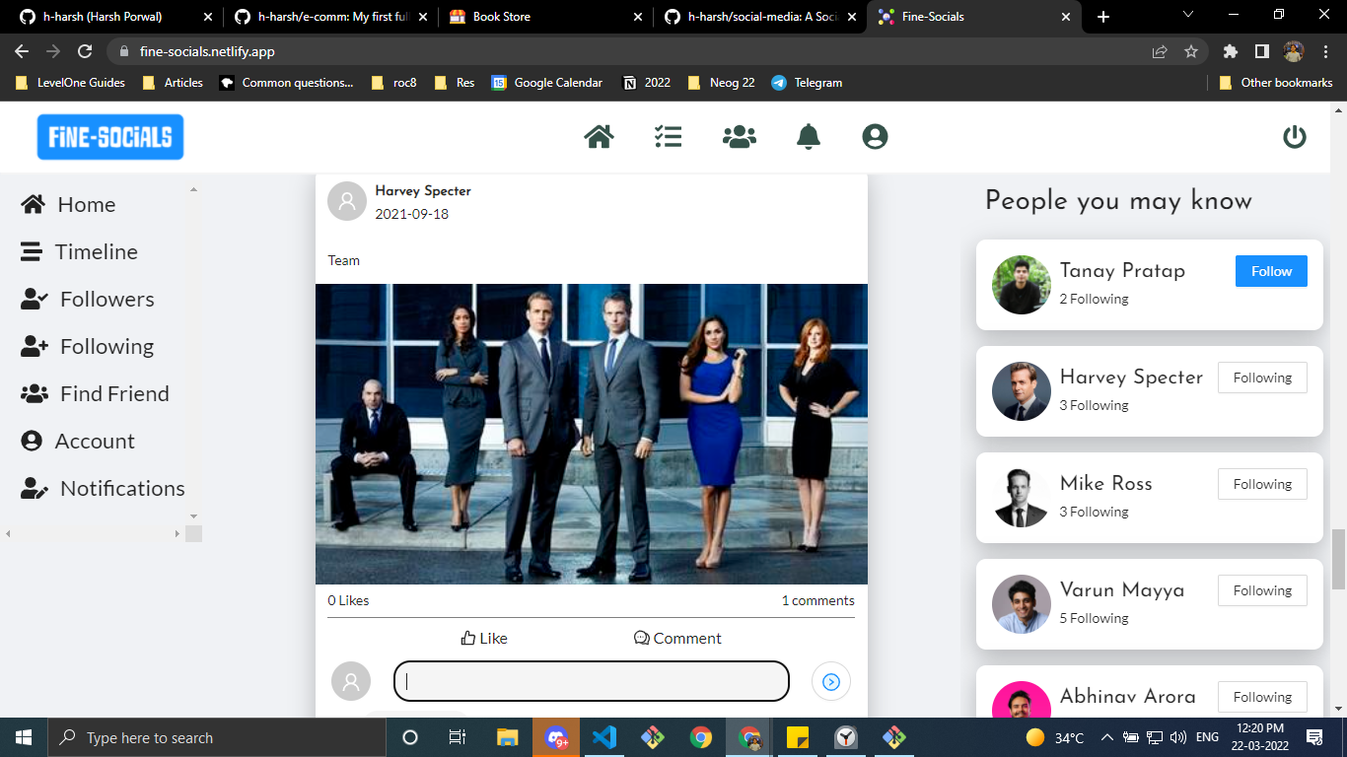Click the power logout icon
Screen dimensions: 1347x757
(x=1294, y=137)
